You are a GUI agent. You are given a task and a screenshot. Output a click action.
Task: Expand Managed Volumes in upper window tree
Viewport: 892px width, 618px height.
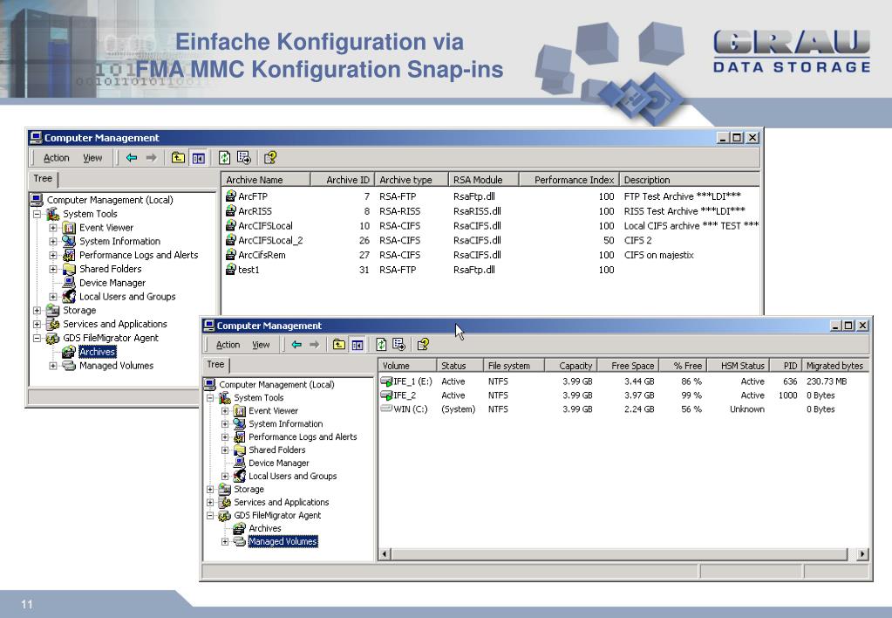53,366
